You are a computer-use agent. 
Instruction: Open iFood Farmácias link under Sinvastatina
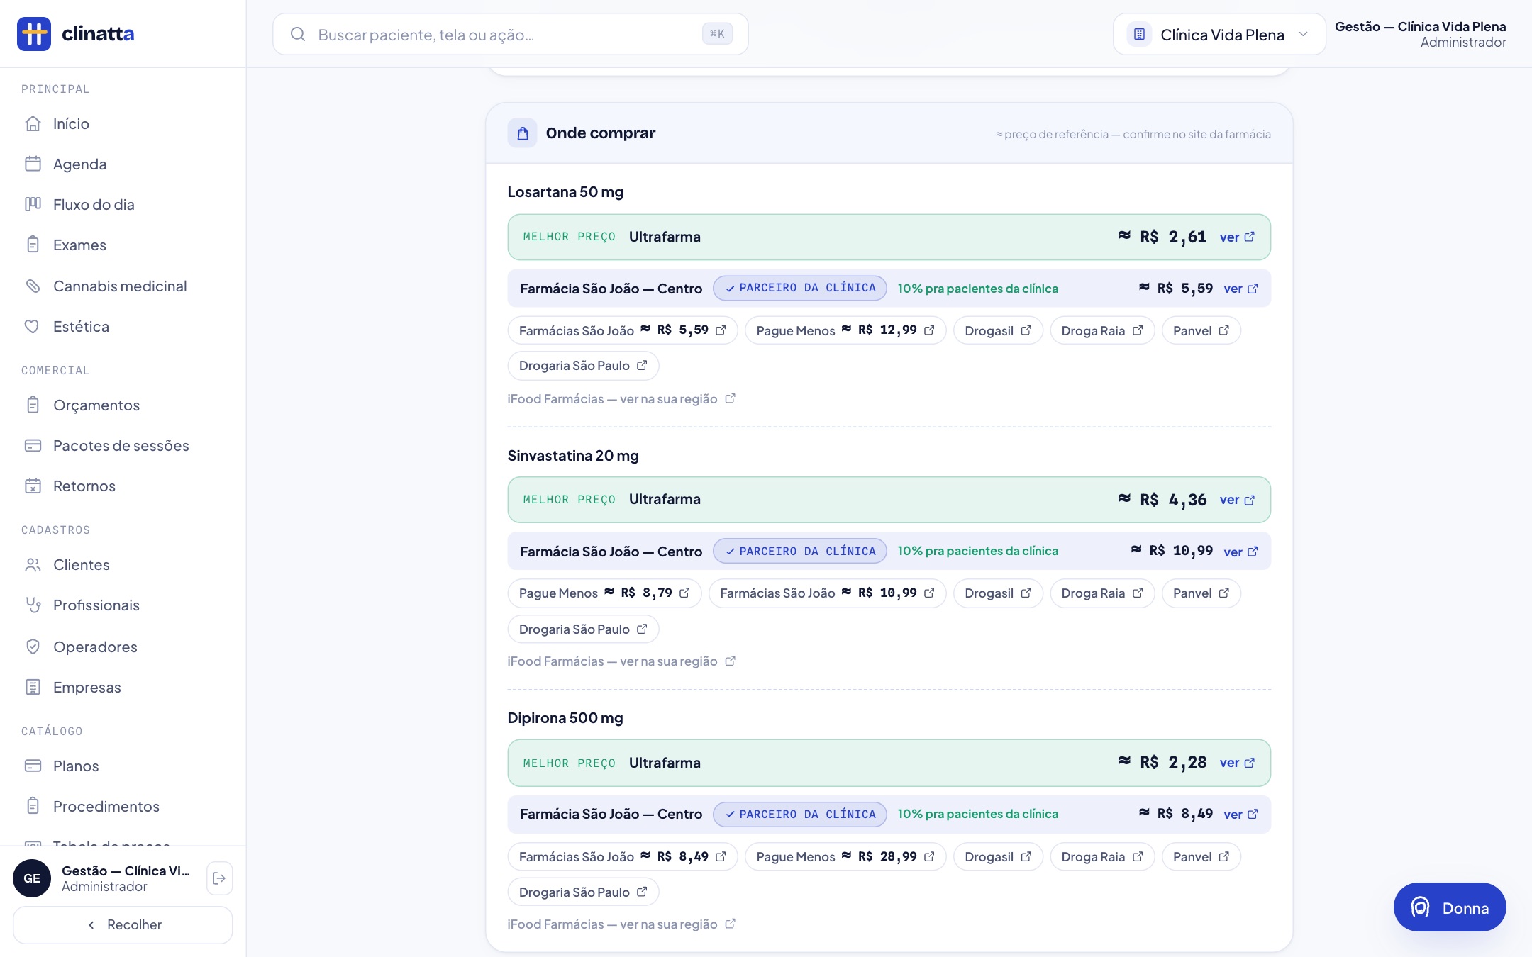[x=621, y=661]
